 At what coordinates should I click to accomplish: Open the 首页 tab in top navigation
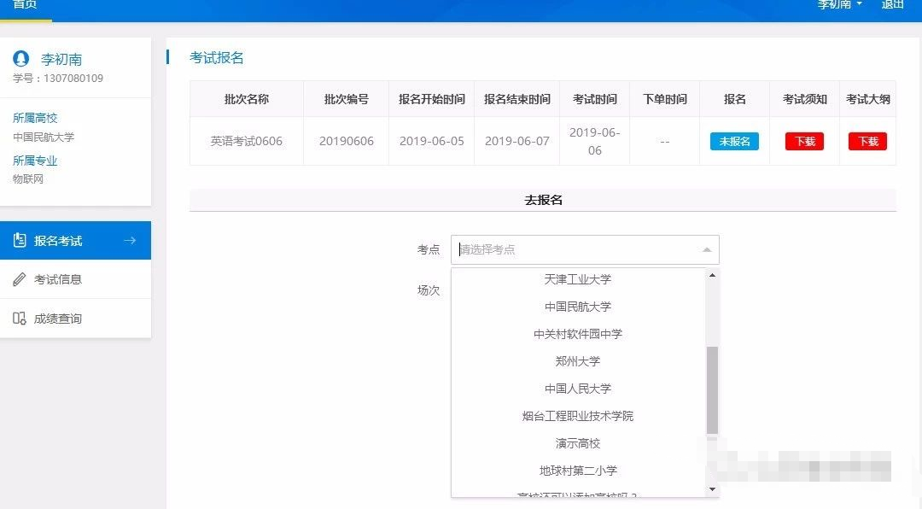coord(25,5)
